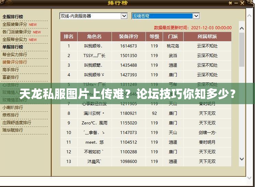Viewport: 255px width, 187px height.
Task: Close the 排行榜 window
Action: click(242, 3)
